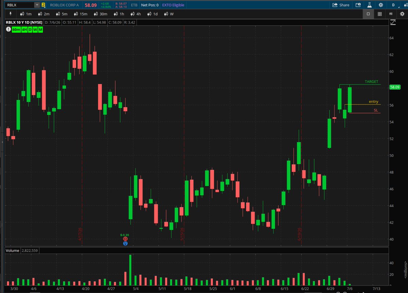Click the price scale curve icon above axis
The height and width of the screenshot is (293, 408).
point(393,22)
